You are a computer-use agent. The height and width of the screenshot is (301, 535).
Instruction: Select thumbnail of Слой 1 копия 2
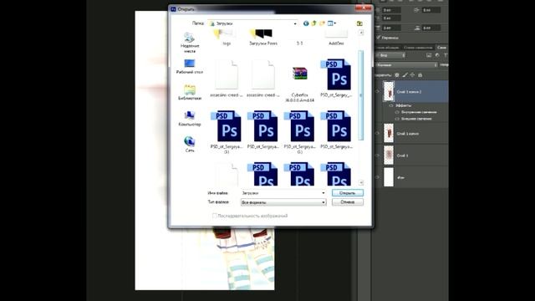[x=389, y=91]
